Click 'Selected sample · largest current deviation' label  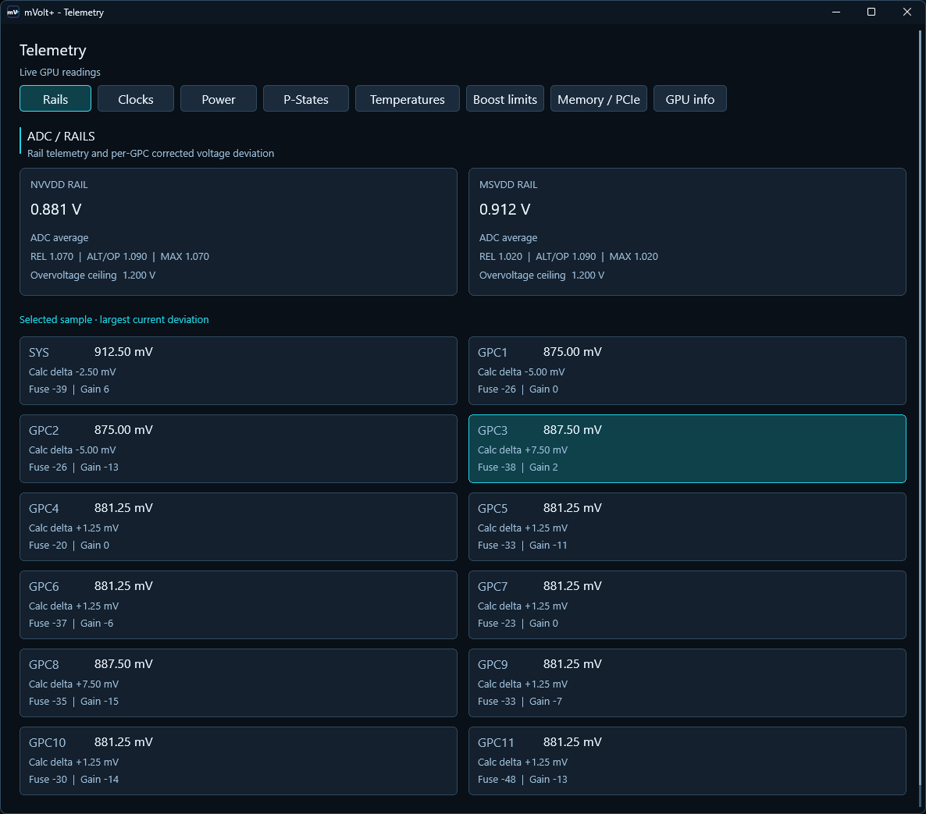click(114, 319)
